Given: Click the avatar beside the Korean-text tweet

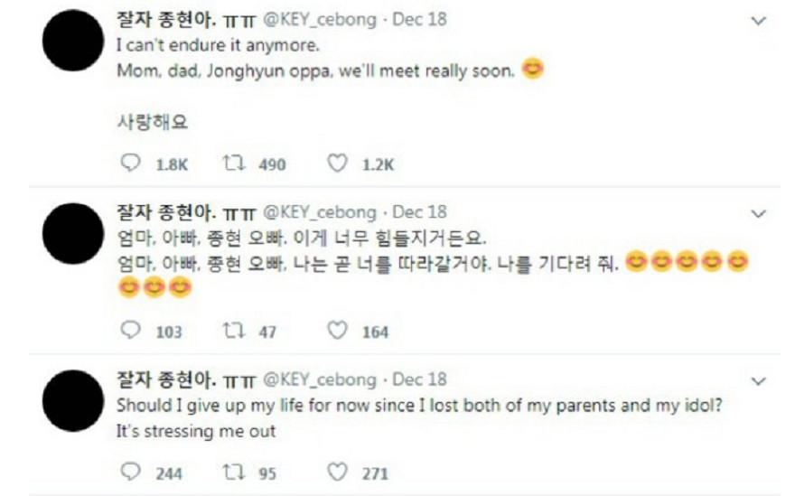Looking at the screenshot, I should point(73,234).
